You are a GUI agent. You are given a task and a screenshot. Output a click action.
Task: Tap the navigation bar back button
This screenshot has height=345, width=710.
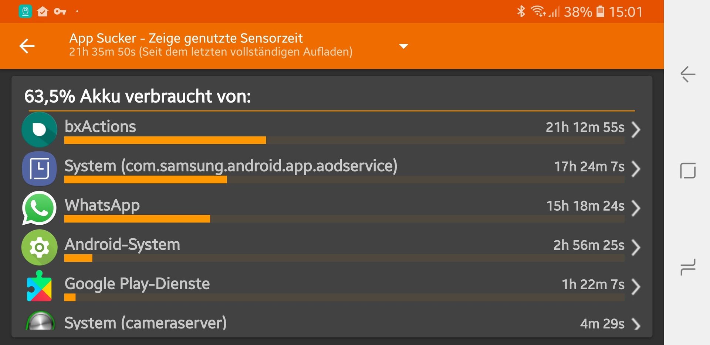pos(688,74)
